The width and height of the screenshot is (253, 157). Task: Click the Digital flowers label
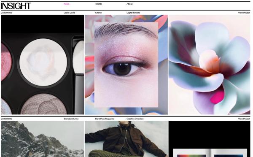tap(133, 13)
